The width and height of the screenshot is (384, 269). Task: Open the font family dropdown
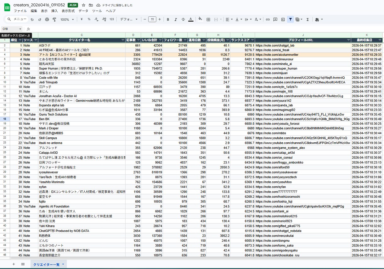(129, 19)
